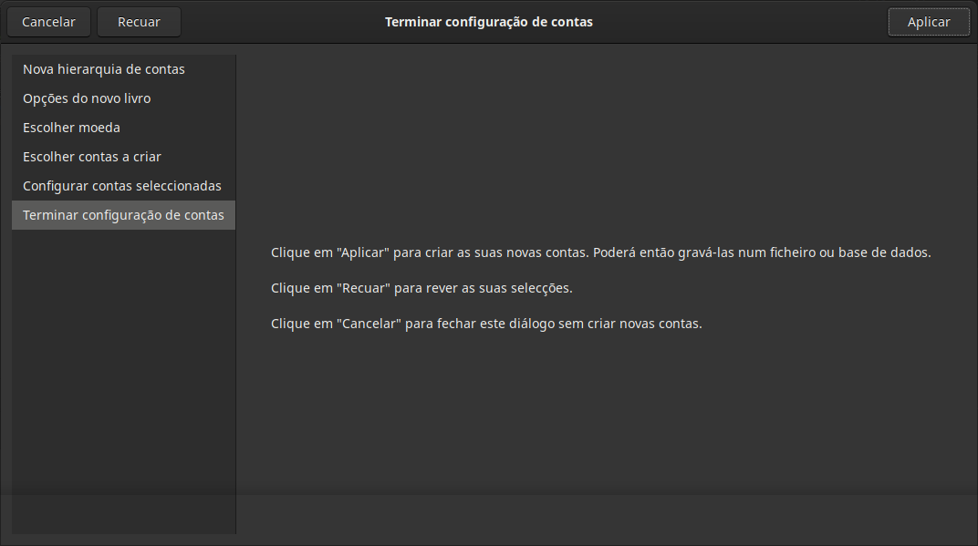Open the 'Opções do novo livro' step
This screenshot has width=978, height=546.
[x=87, y=98]
